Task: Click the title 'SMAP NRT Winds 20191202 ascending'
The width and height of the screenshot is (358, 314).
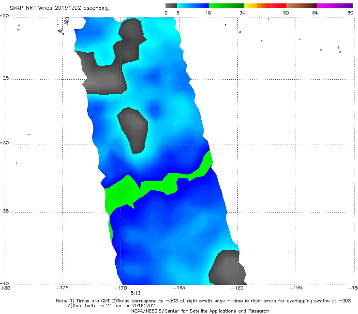Action: [59, 8]
